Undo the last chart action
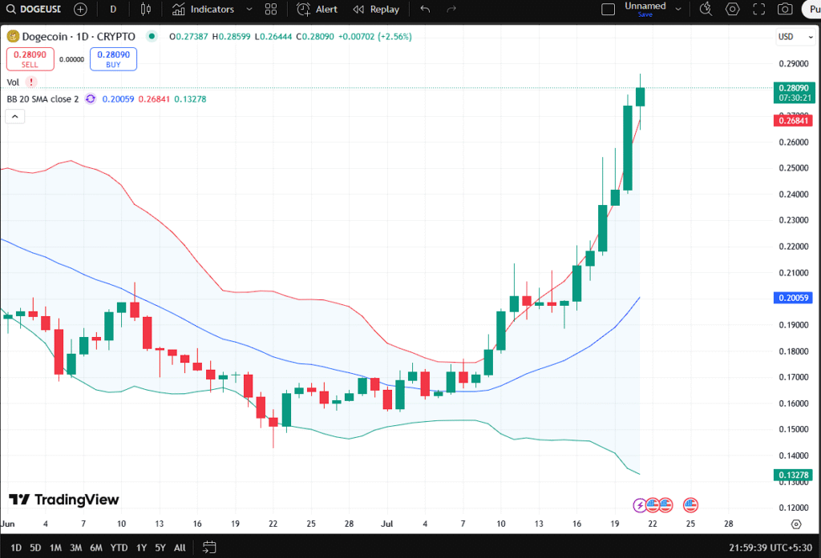 pyautogui.click(x=425, y=10)
